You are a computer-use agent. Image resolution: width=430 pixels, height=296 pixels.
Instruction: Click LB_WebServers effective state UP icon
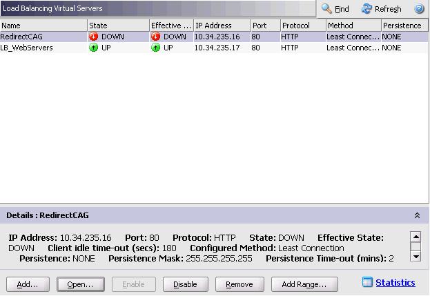pos(156,48)
